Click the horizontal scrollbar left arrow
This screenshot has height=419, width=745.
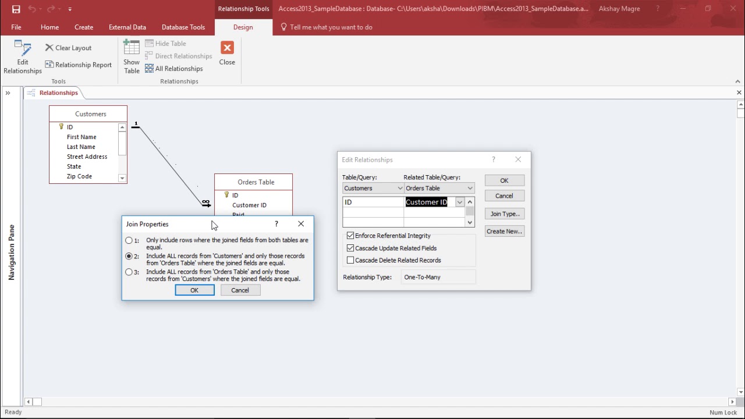(x=28, y=402)
